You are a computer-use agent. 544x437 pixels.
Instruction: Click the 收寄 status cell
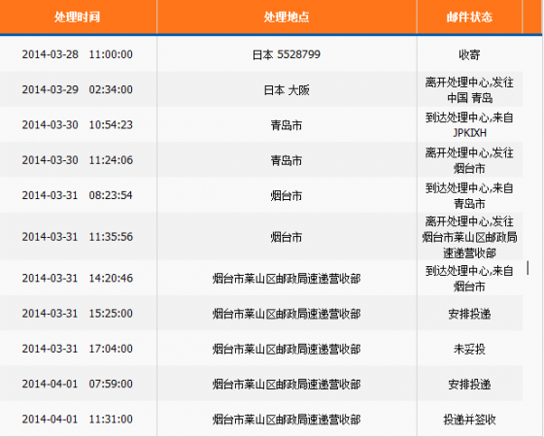tap(469, 54)
